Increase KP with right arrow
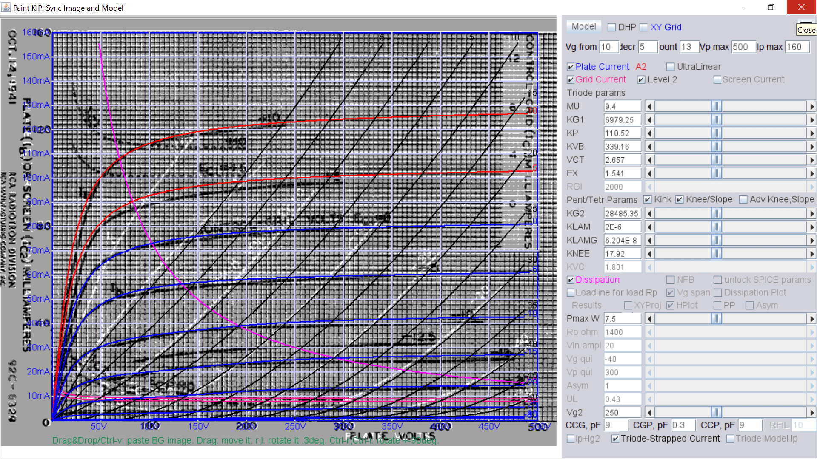 [811, 133]
